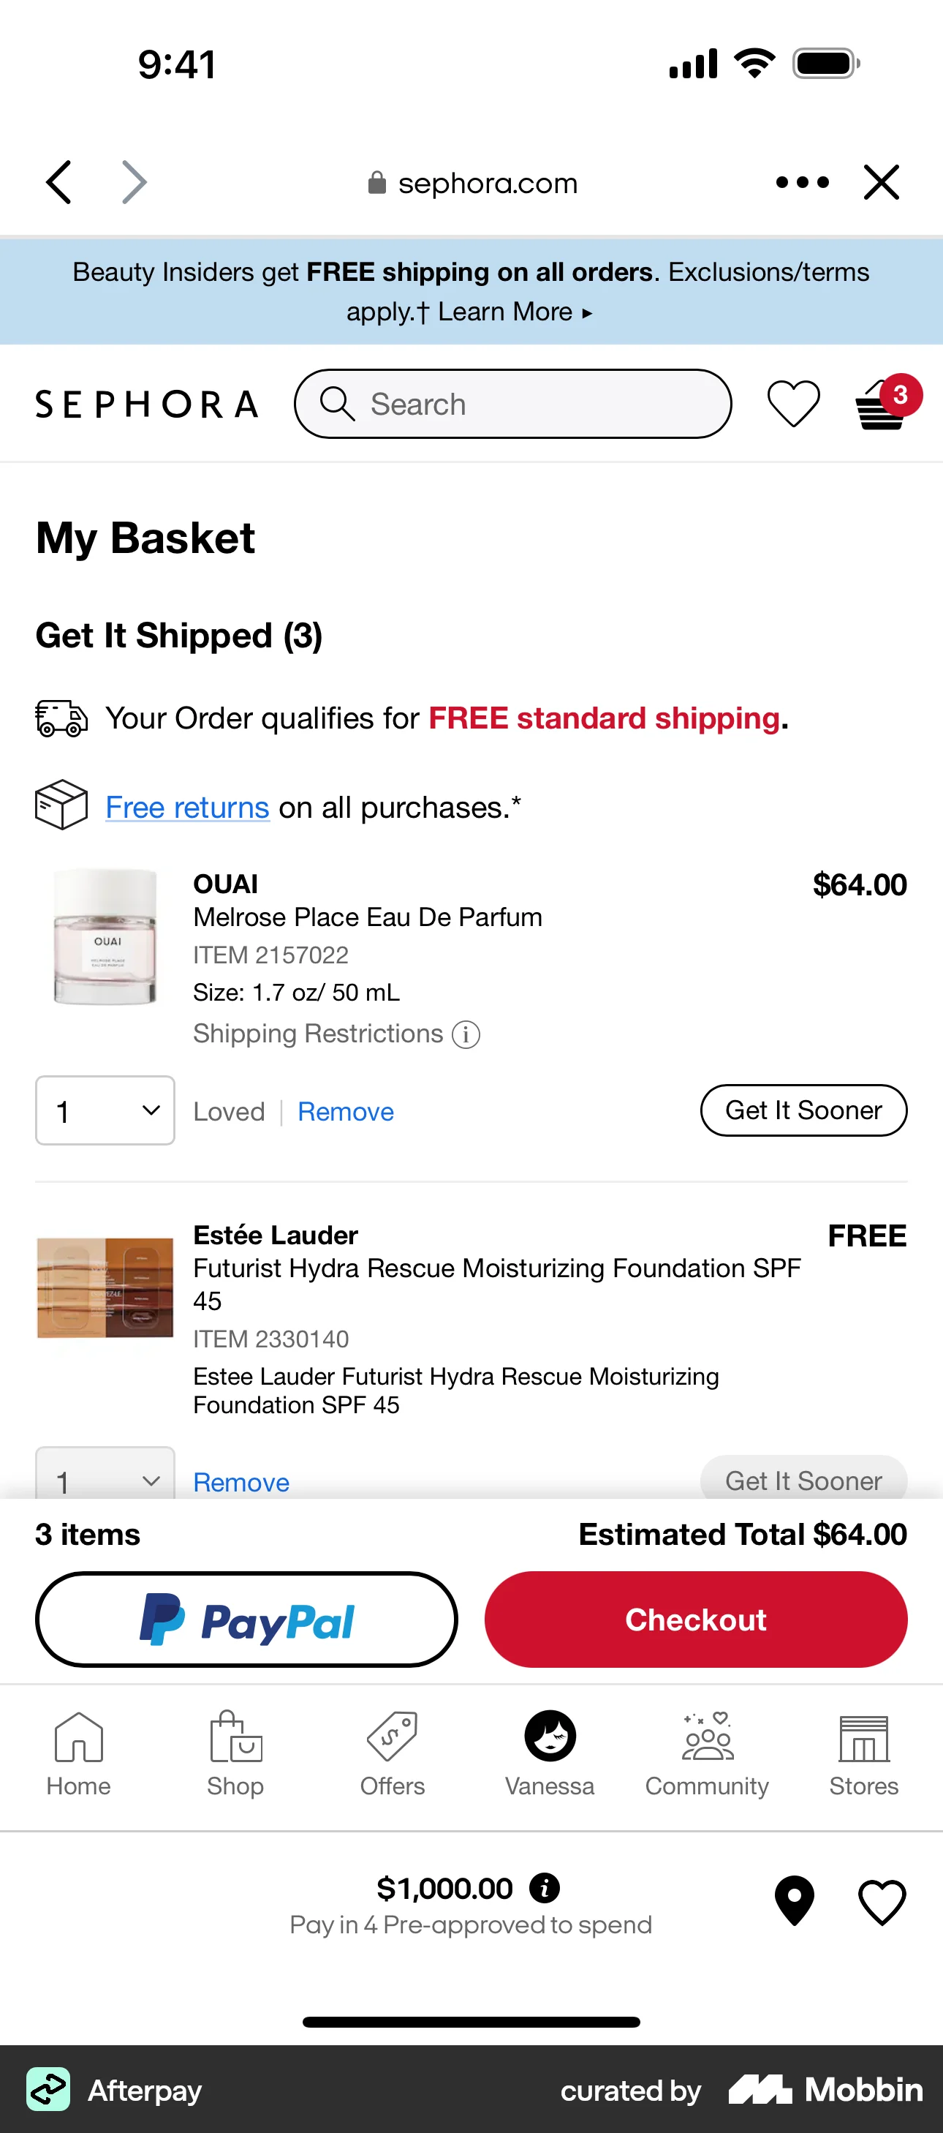The height and width of the screenshot is (2133, 943).
Task: Open the OUAI quantity dropdown
Action: (105, 1110)
